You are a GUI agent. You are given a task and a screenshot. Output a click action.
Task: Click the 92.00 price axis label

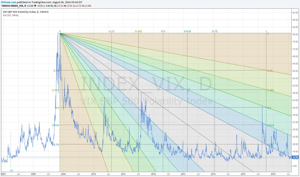[x=295, y=13]
